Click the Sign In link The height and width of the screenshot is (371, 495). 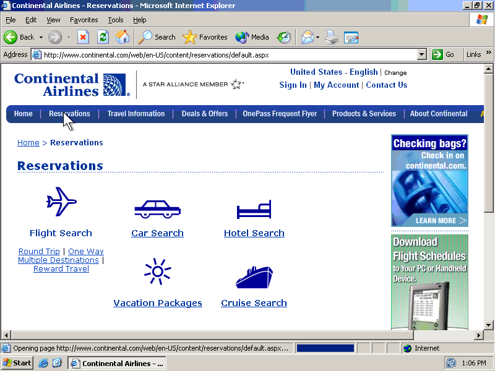coord(293,85)
